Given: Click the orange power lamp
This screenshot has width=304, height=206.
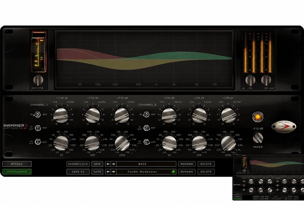Looking at the screenshot, I should coord(258,117).
